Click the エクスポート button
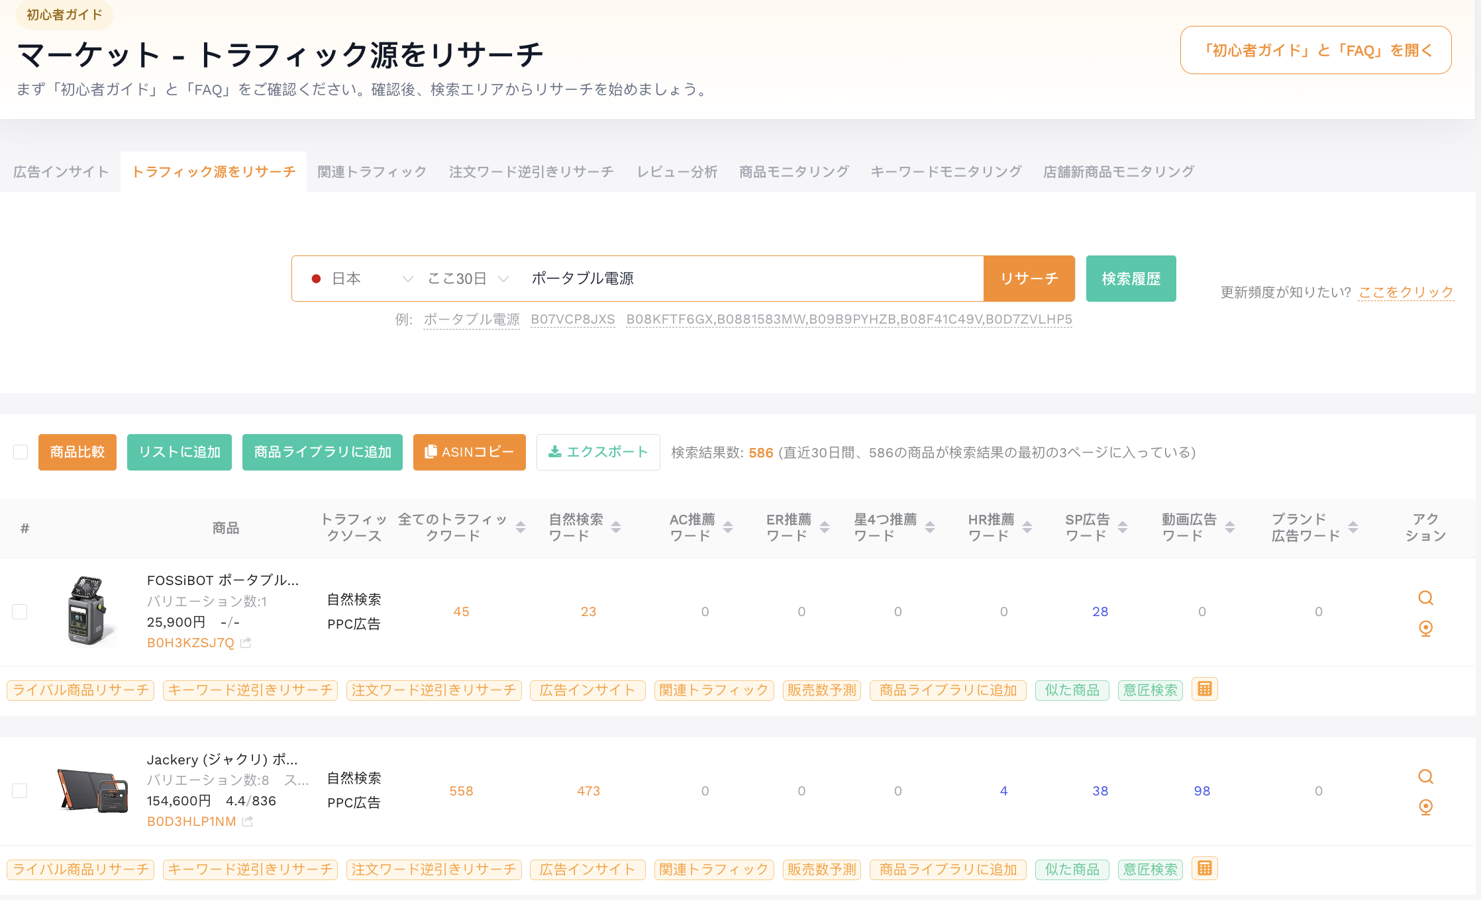 click(x=598, y=452)
